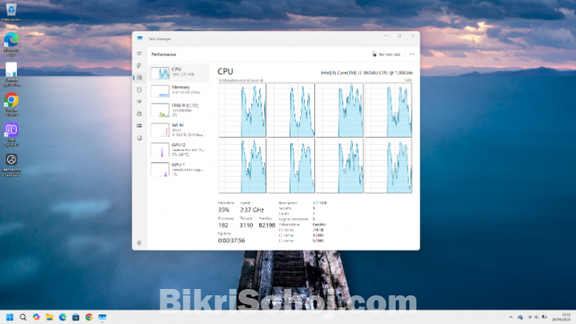Open the Windows Start menu

coord(10,317)
